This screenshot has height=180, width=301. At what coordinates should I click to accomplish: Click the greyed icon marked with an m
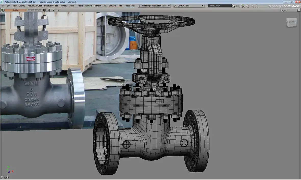point(252,6)
